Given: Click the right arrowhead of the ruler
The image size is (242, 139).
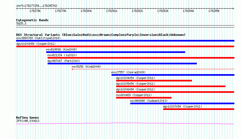Looking at the screenshot, I should point(233,9).
